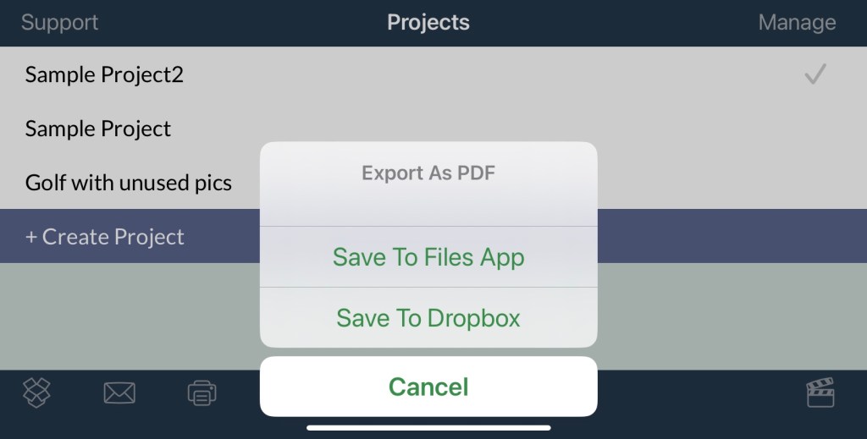Image resolution: width=867 pixels, height=439 pixels.
Task: Cancel the Export As PDF sheet
Action: [428, 387]
